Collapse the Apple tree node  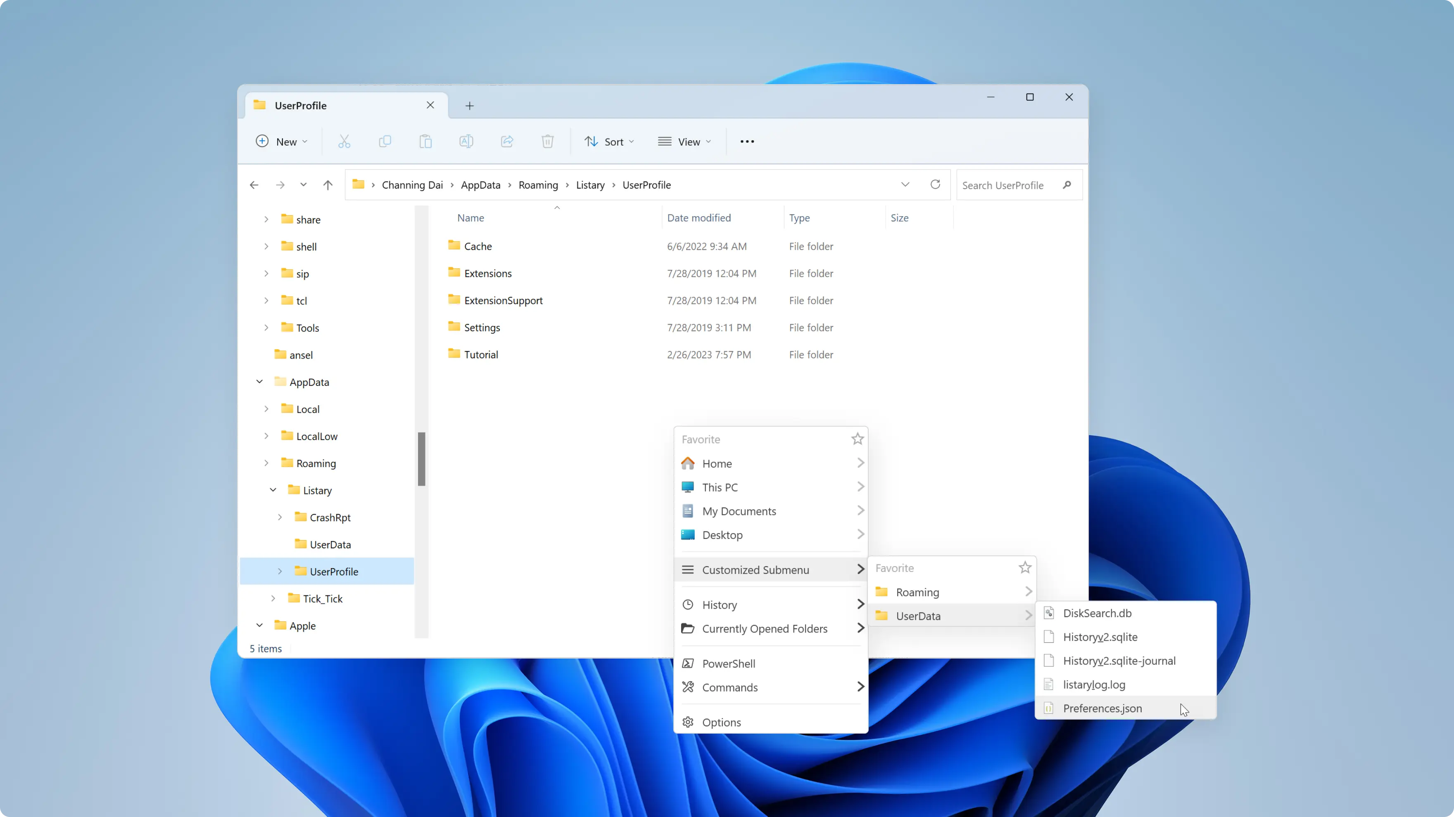pos(260,625)
